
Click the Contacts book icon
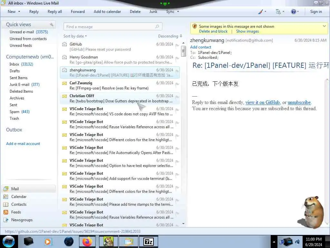(6, 204)
